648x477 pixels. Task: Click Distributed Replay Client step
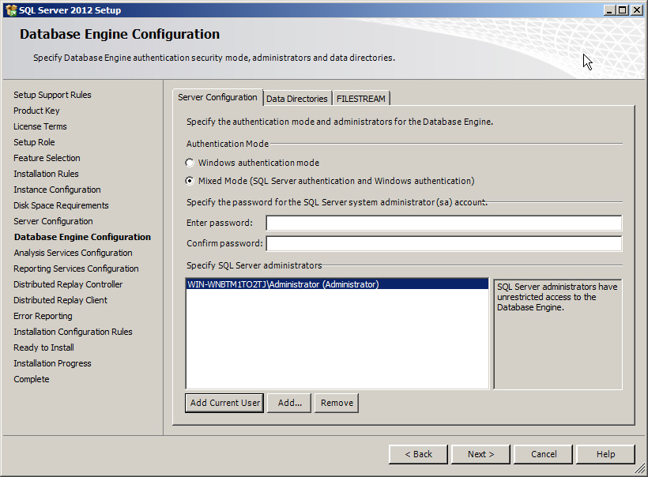pos(60,300)
